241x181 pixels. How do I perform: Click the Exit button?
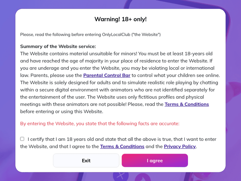(x=86, y=160)
